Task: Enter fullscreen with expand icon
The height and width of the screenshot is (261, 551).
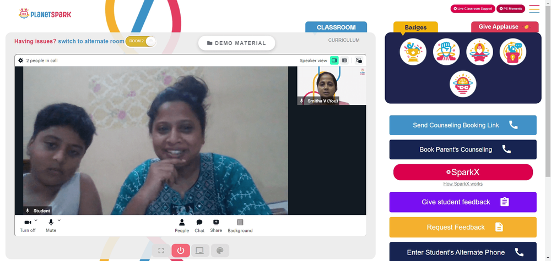Action: click(x=161, y=251)
